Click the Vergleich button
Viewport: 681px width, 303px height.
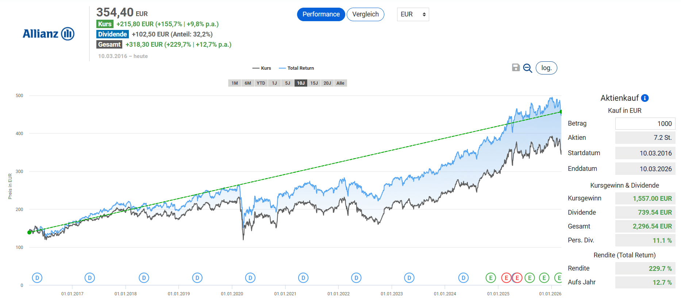point(365,14)
